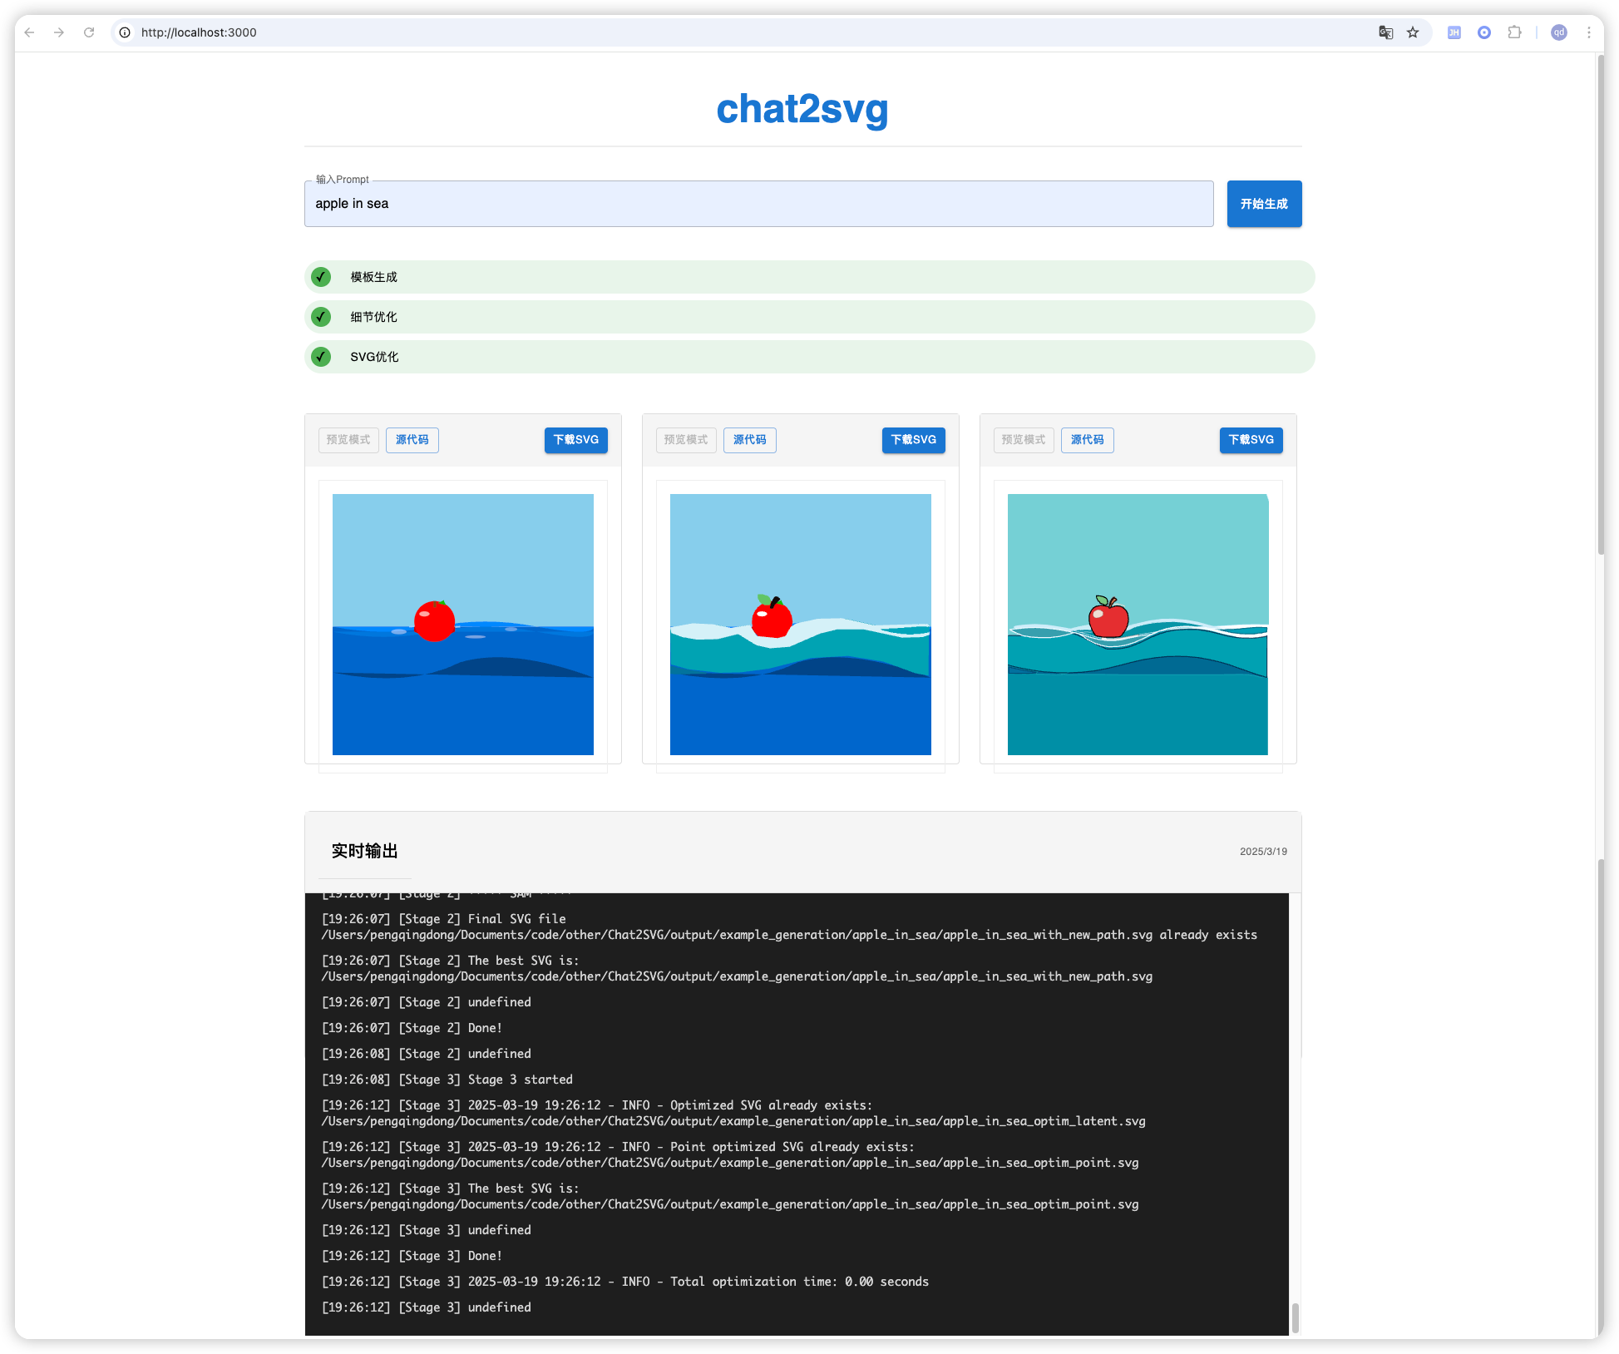Click the browser forward arrow

[x=59, y=32]
